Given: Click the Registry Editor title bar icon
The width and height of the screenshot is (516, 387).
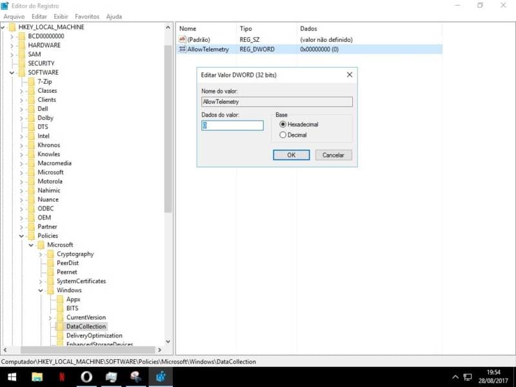Looking at the screenshot, I should tap(5, 6).
